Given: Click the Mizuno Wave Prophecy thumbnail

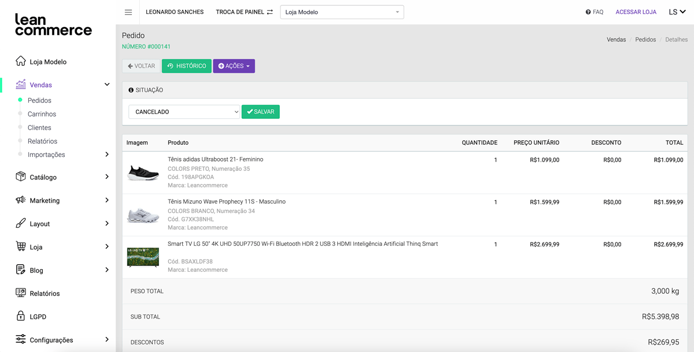Looking at the screenshot, I should [x=143, y=215].
